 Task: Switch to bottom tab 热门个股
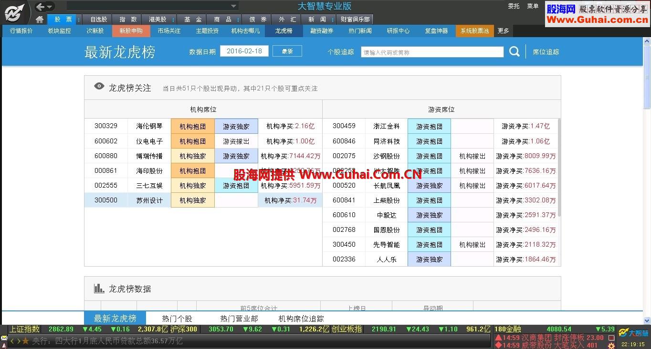point(177,319)
